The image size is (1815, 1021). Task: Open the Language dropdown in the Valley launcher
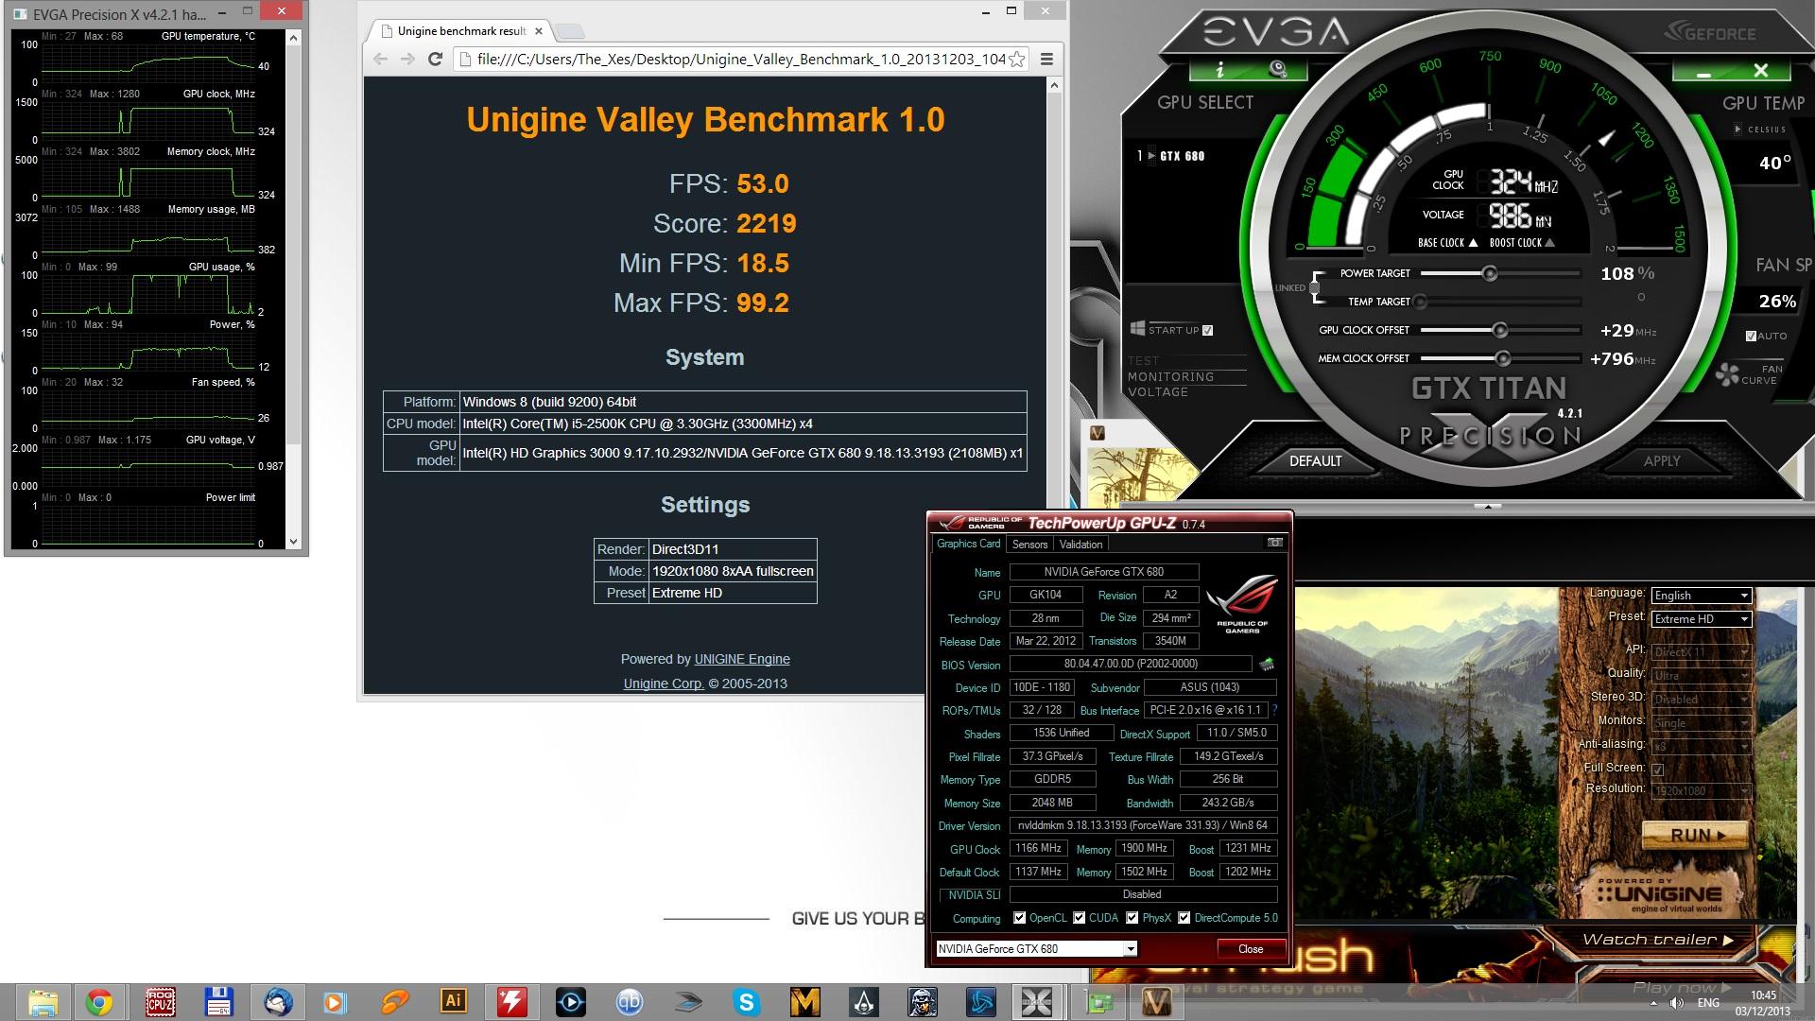click(x=1702, y=596)
